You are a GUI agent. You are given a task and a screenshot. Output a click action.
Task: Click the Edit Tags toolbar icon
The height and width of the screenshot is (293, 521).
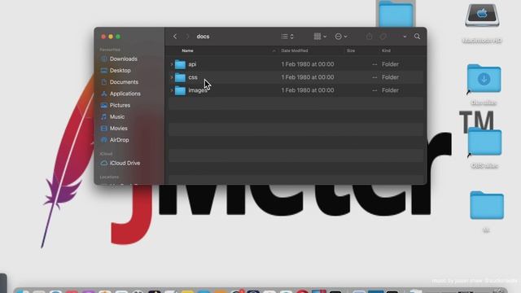click(383, 37)
